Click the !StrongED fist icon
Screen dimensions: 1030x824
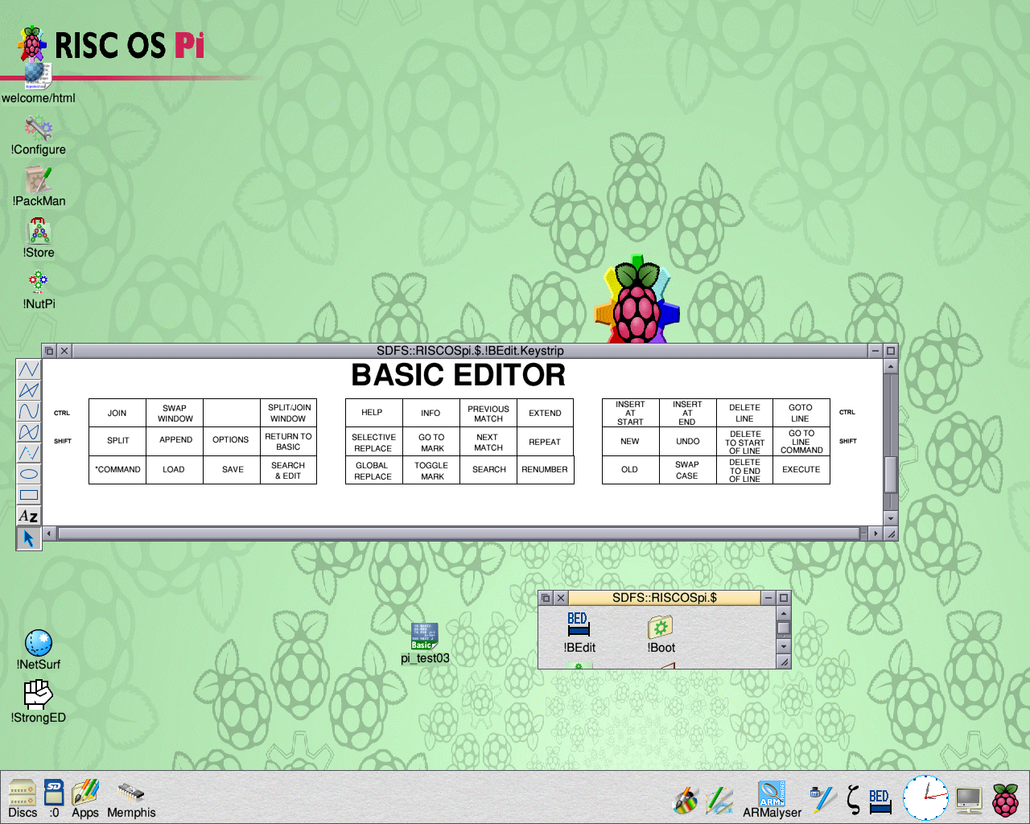pyautogui.click(x=39, y=702)
